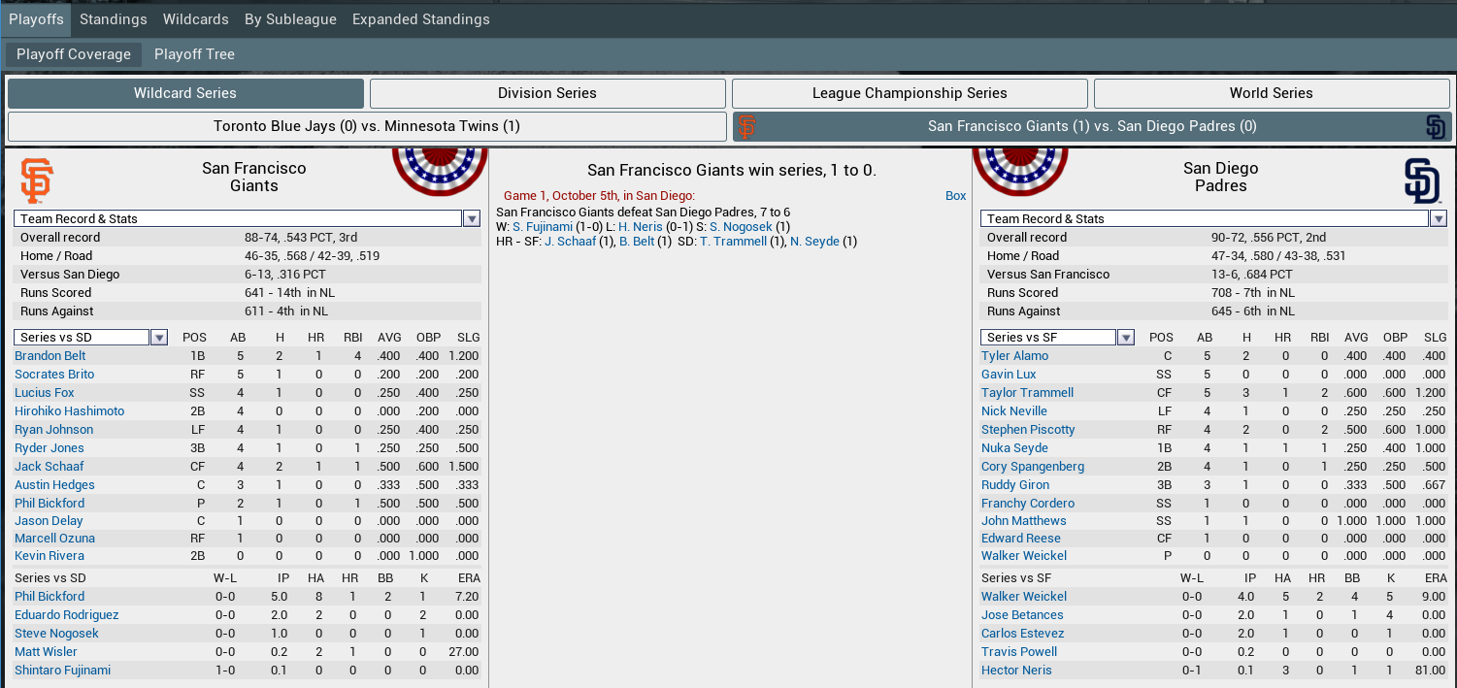Open the Expanded Standings tab
The height and width of the screenshot is (688, 1457).
pos(420,19)
